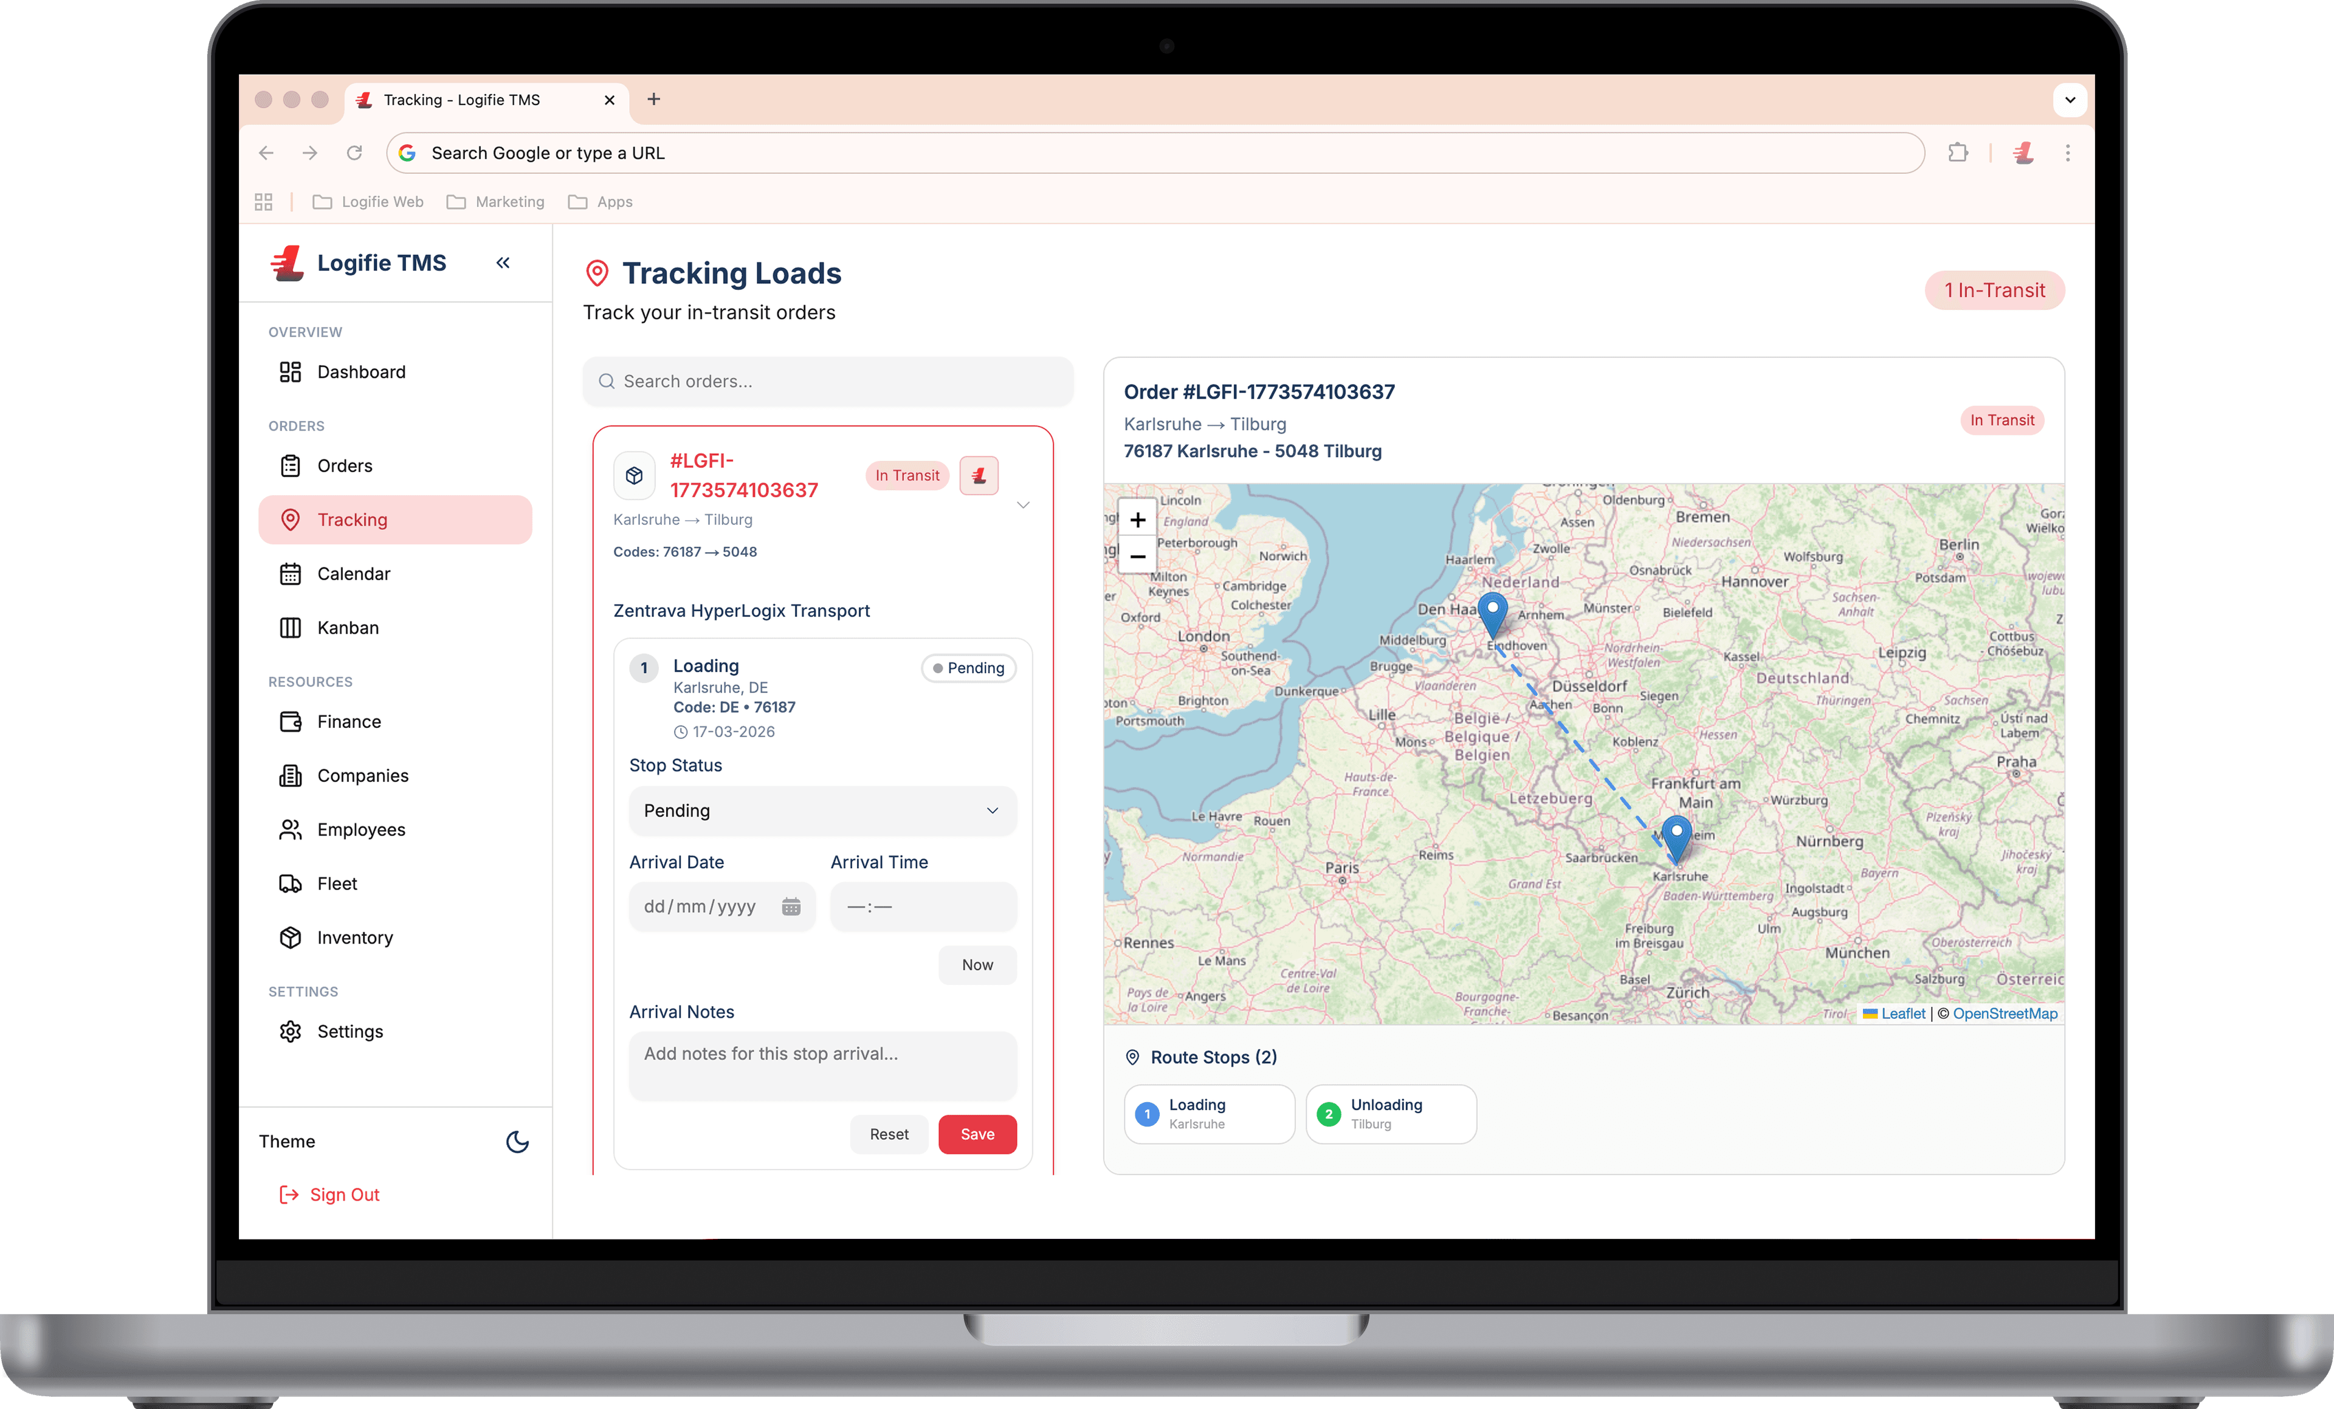Save the stop status update
This screenshot has width=2334, height=1409.
click(x=977, y=1134)
